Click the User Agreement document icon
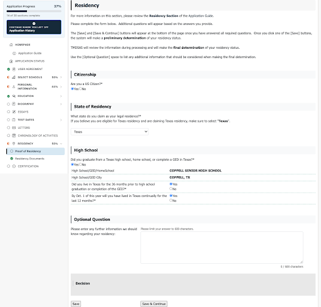 [14, 69]
